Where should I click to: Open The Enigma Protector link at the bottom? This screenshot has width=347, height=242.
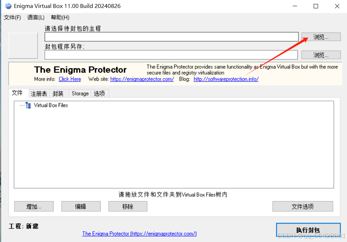[x=139, y=234]
